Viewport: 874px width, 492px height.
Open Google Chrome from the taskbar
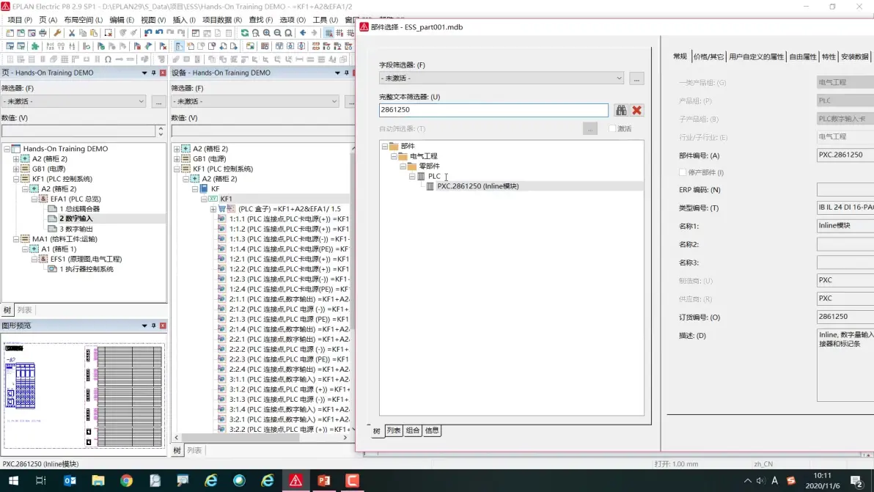tap(127, 480)
